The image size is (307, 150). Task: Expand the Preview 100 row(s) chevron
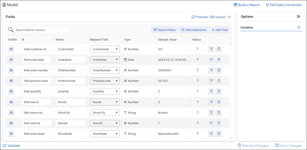(x=229, y=17)
